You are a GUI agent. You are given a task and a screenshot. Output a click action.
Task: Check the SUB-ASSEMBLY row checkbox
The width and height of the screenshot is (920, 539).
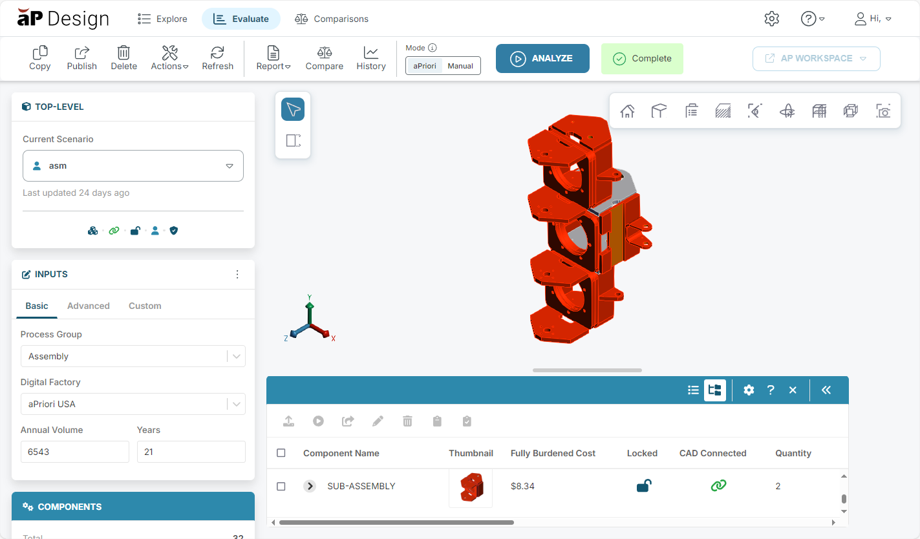[x=281, y=486]
